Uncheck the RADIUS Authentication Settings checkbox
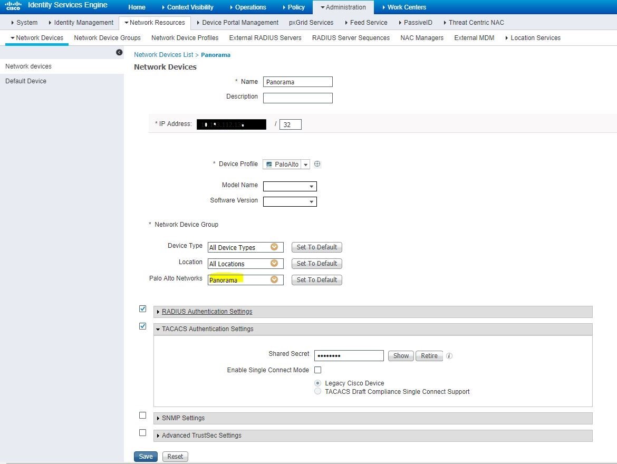 142,309
